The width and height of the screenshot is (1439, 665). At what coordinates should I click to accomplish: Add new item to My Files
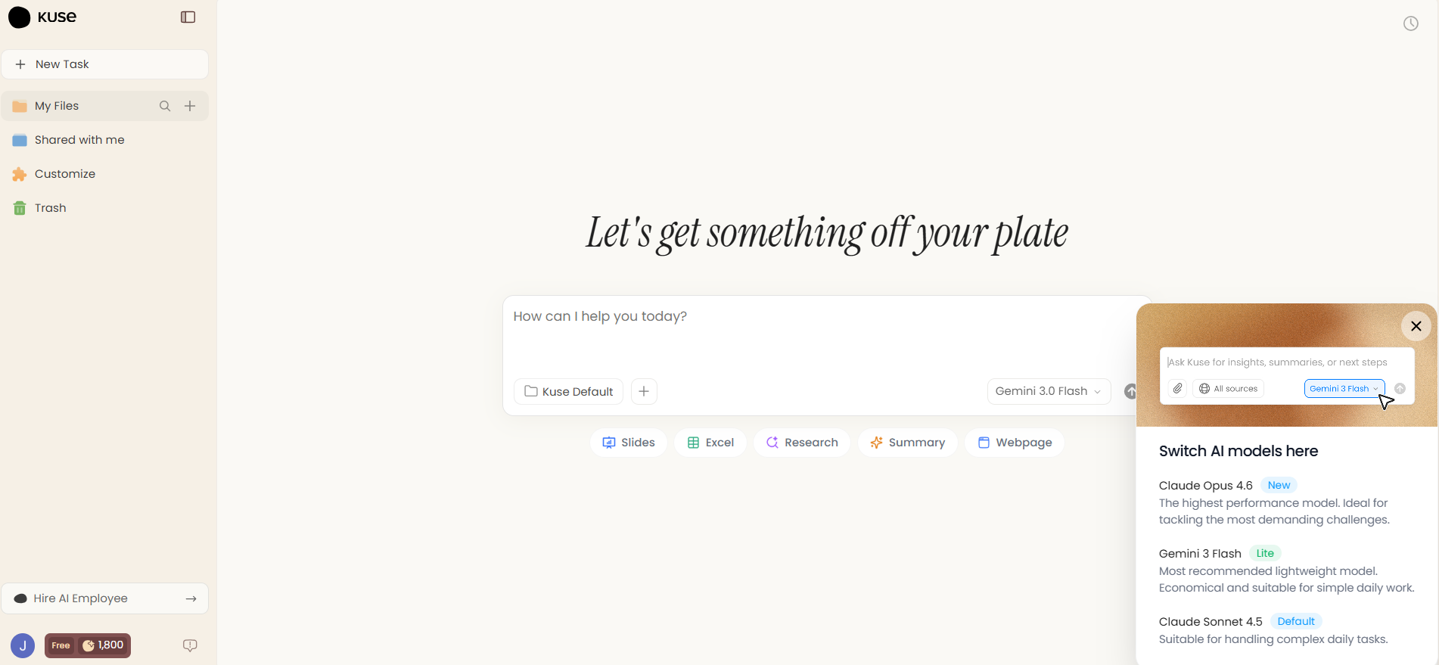pyautogui.click(x=190, y=106)
